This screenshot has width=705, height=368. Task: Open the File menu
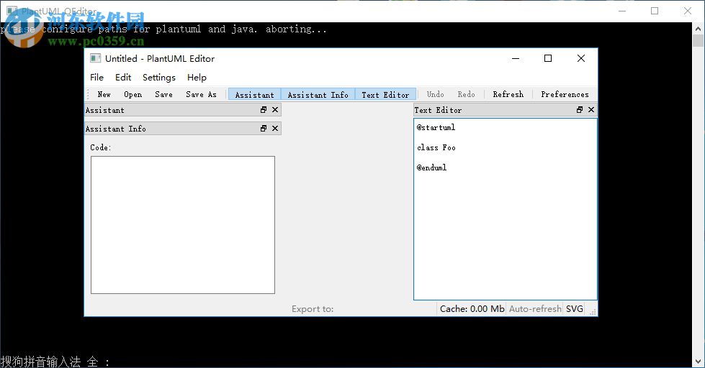tap(96, 77)
